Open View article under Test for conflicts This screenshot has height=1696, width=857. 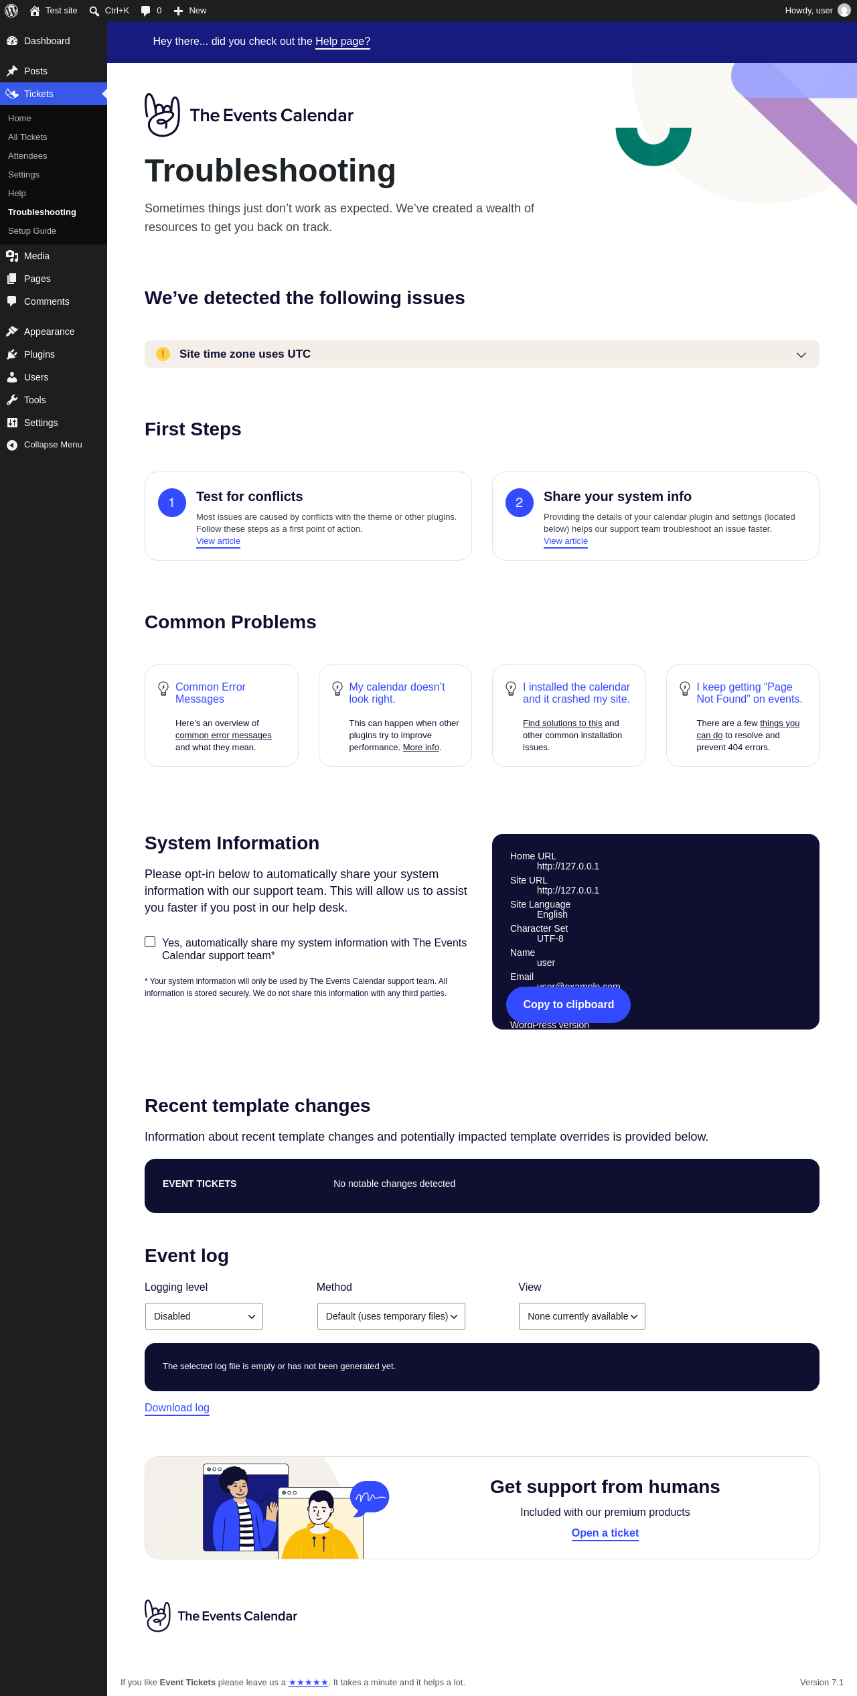pyautogui.click(x=218, y=541)
